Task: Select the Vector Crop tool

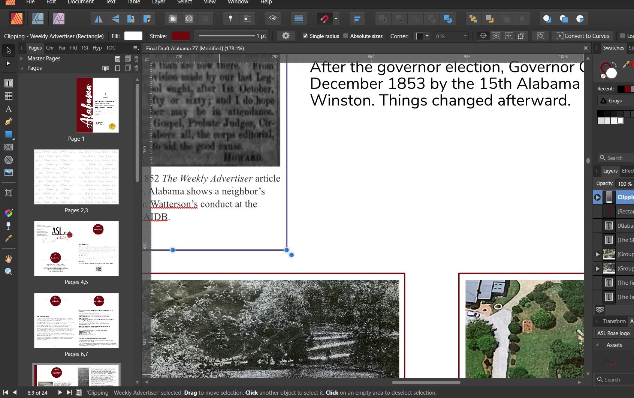Action: (9, 193)
